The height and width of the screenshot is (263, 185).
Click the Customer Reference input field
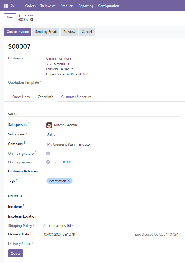coord(111,171)
